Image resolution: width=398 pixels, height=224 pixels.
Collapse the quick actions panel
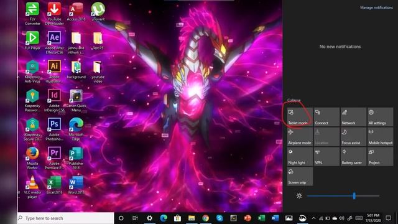(294, 100)
